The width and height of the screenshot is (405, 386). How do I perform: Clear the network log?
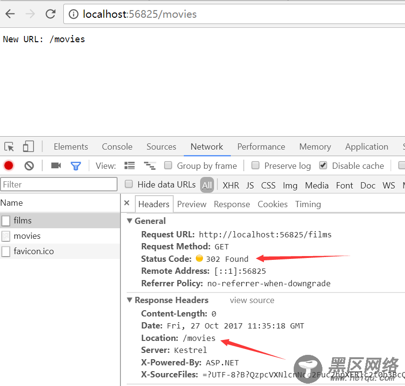pos(29,165)
